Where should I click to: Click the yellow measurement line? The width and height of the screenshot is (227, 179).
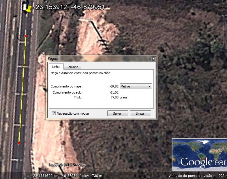[22, 89]
